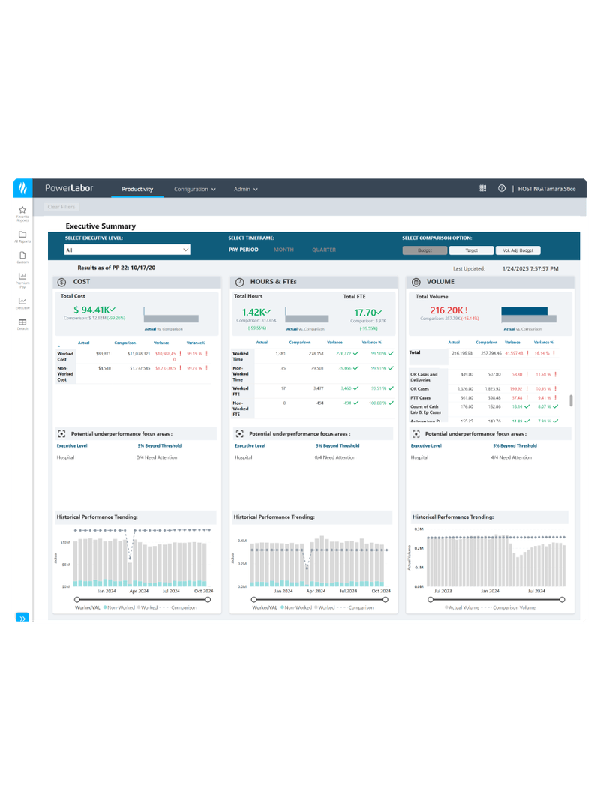Expand the sidebar with the double-arrow button

coord(22,617)
